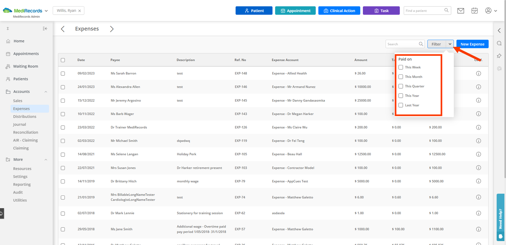Open Reconciliation under Accounts
The image size is (506, 245).
pos(26,132)
